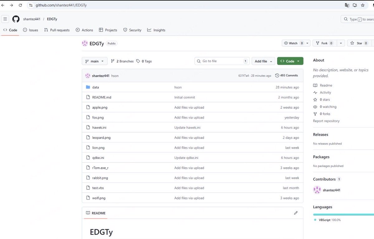
Task: Expand the Add file dropdown
Action: pyautogui.click(x=263, y=61)
